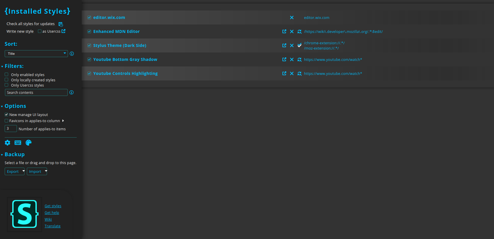
Task: Check update for Enhanced MDN Editor
Action: tap(299, 31)
